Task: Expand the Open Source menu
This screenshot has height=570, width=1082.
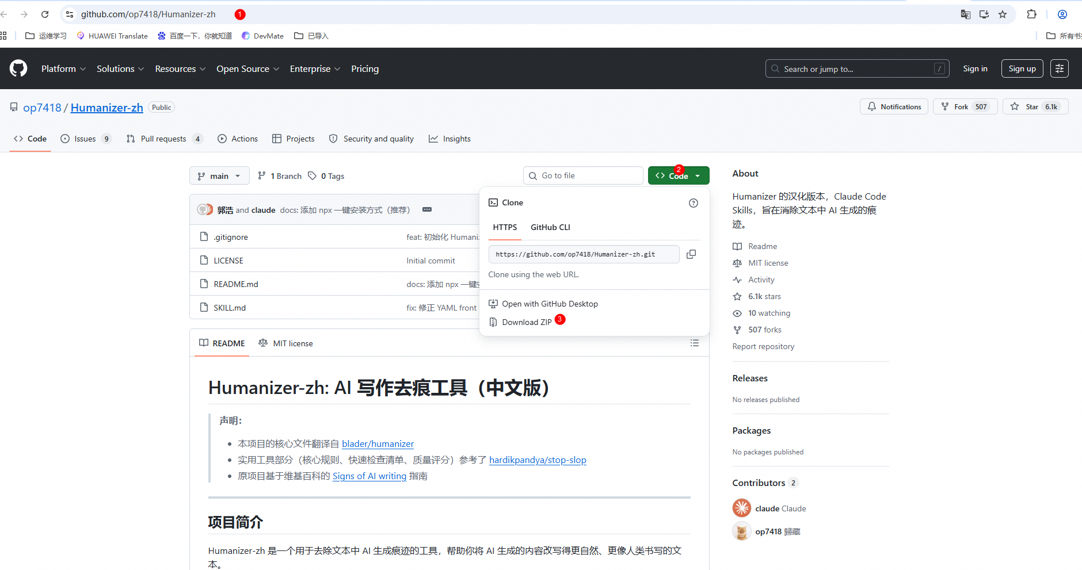Action: click(247, 68)
